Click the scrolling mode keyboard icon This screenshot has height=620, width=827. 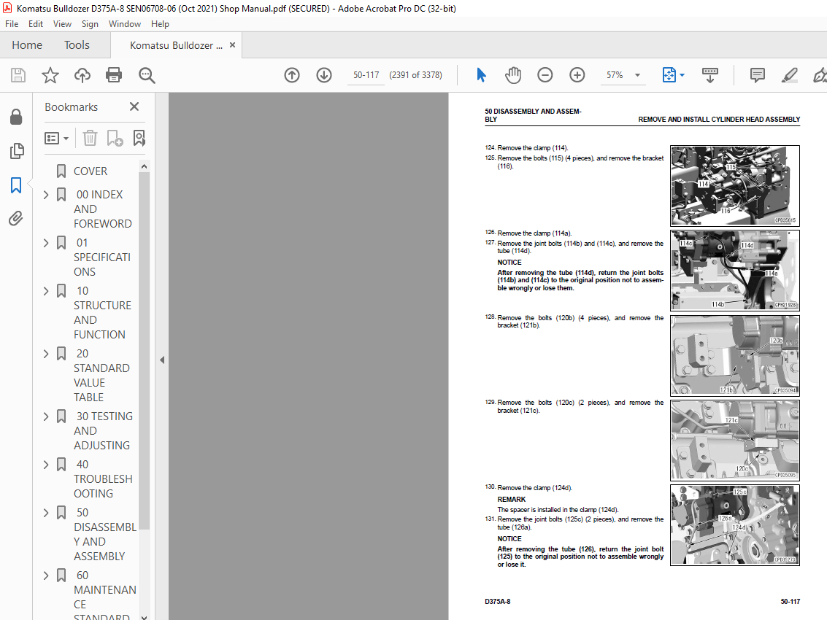(x=710, y=75)
